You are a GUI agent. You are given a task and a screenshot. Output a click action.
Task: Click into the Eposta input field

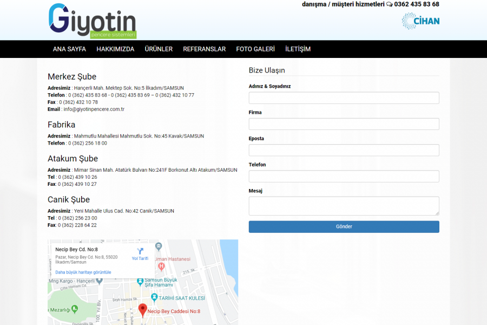click(x=344, y=150)
